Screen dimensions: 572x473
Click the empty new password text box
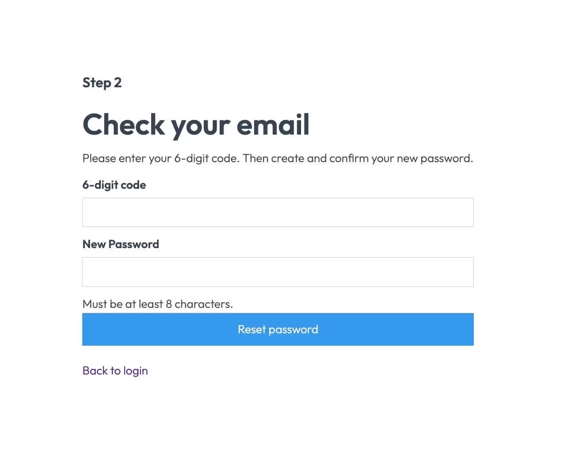coord(278,271)
